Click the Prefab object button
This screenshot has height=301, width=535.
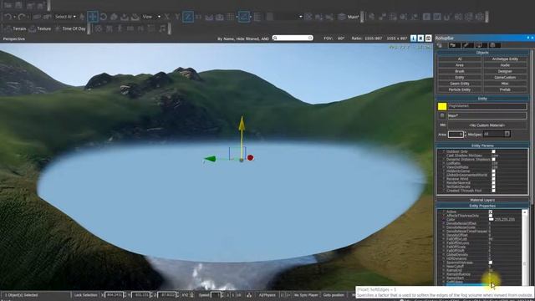(505, 89)
